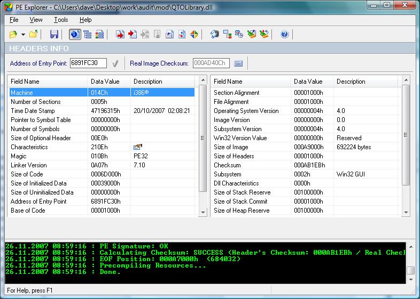Viewport: 420px width, 299px height.
Task: Click the log panel's scroll up arrow
Action: tap(411, 247)
